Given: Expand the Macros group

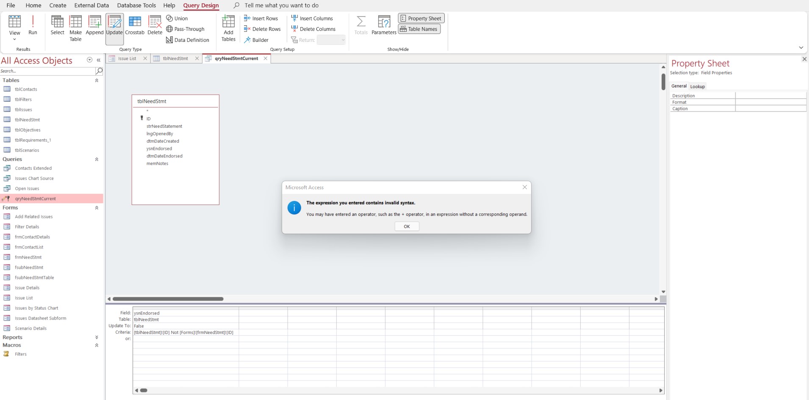Looking at the screenshot, I should click(97, 345).
